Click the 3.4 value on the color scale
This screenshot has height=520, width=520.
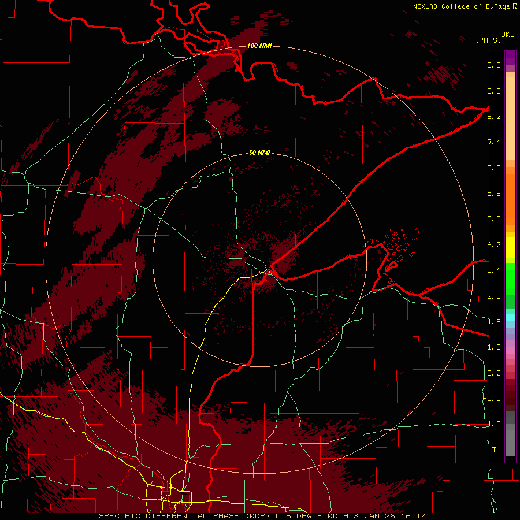[x=494, y=270]
